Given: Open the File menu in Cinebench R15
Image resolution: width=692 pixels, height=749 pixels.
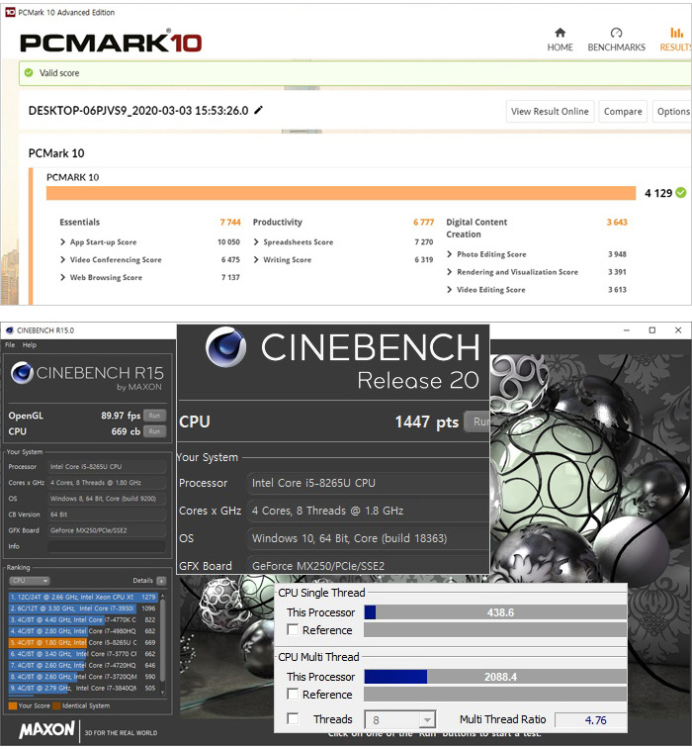Looking at the screenshot, I should click(10, 345).
